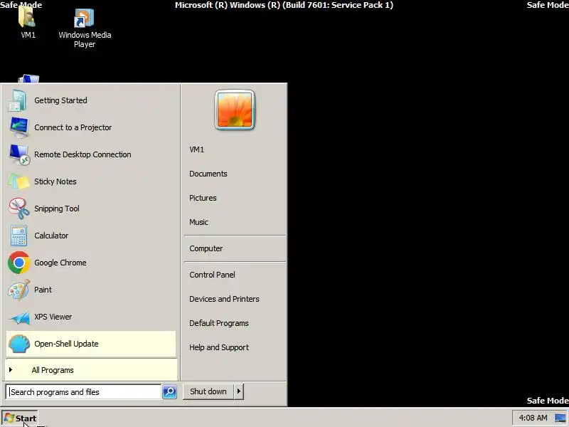The width and height of the screenshot is (569, 427).
Task: Click the display icon in system tray
Action: click(x=560, y=418)
